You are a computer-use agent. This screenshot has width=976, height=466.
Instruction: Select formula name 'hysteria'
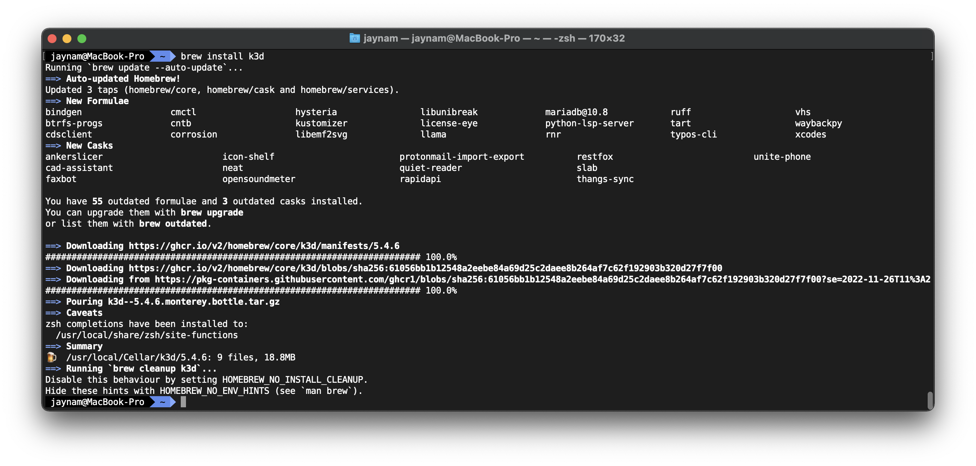(x=316, y=112)
